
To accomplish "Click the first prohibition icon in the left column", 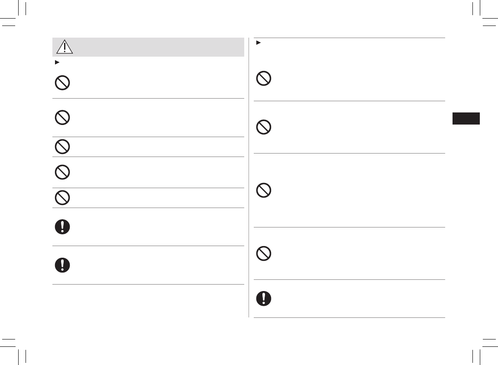I will (62, 83).
